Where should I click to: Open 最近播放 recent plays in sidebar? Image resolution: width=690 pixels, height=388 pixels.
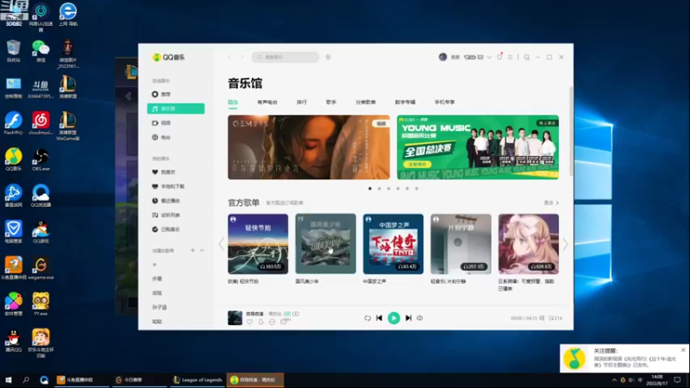[x=170, y=201]
